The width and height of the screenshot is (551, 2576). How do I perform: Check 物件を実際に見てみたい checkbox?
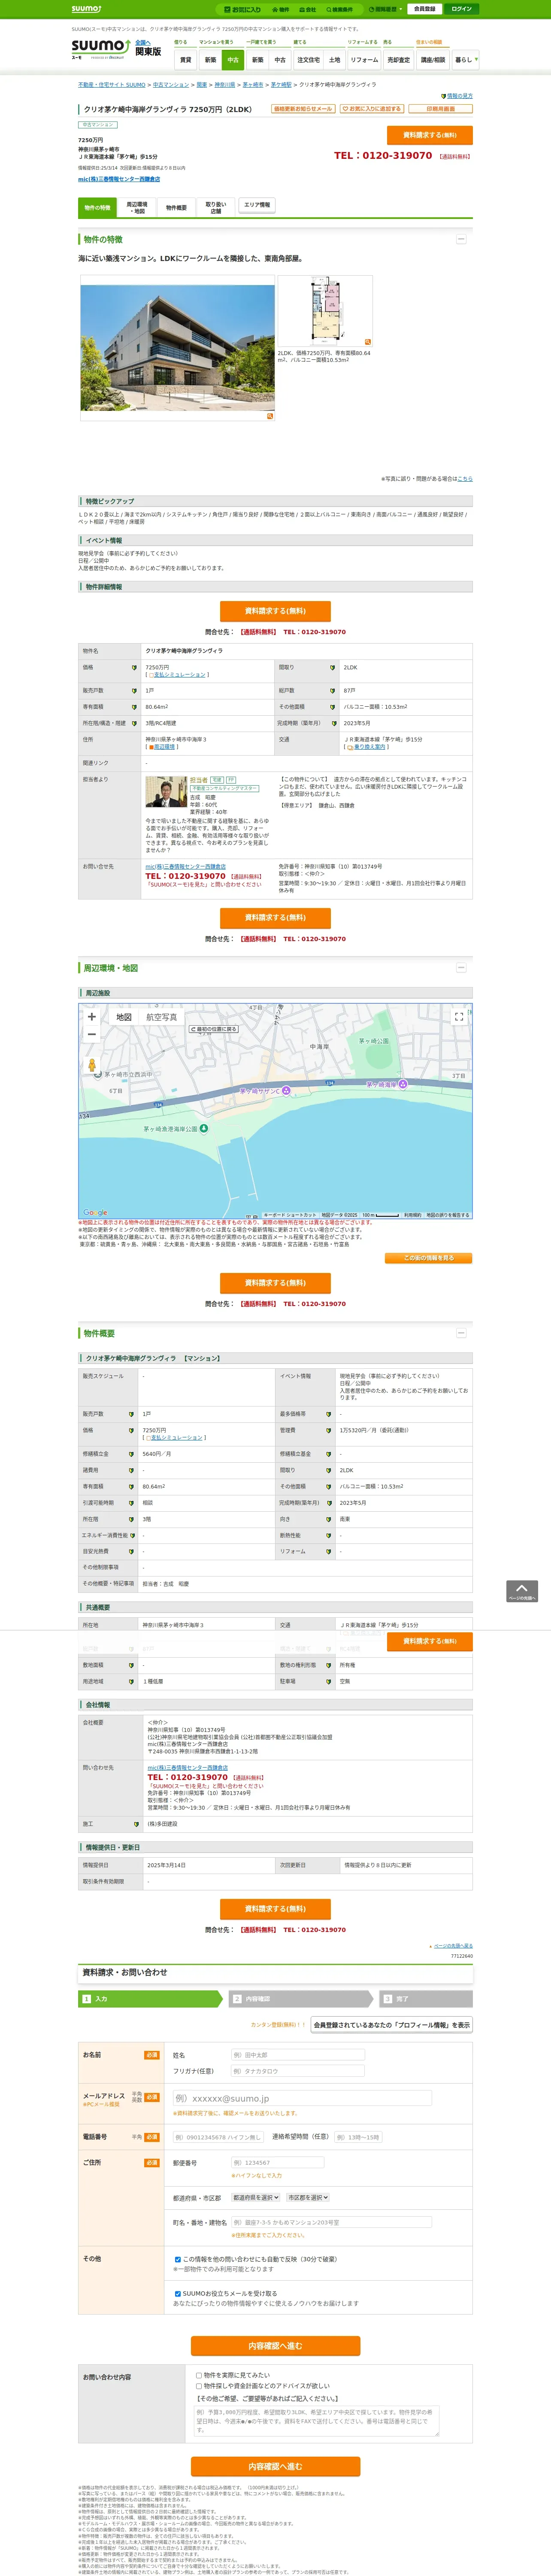[199, 2375]
